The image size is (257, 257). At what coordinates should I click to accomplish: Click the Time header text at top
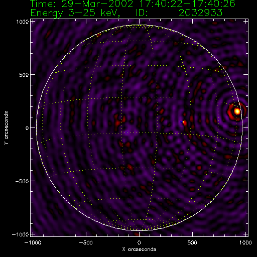pos(133,4)
